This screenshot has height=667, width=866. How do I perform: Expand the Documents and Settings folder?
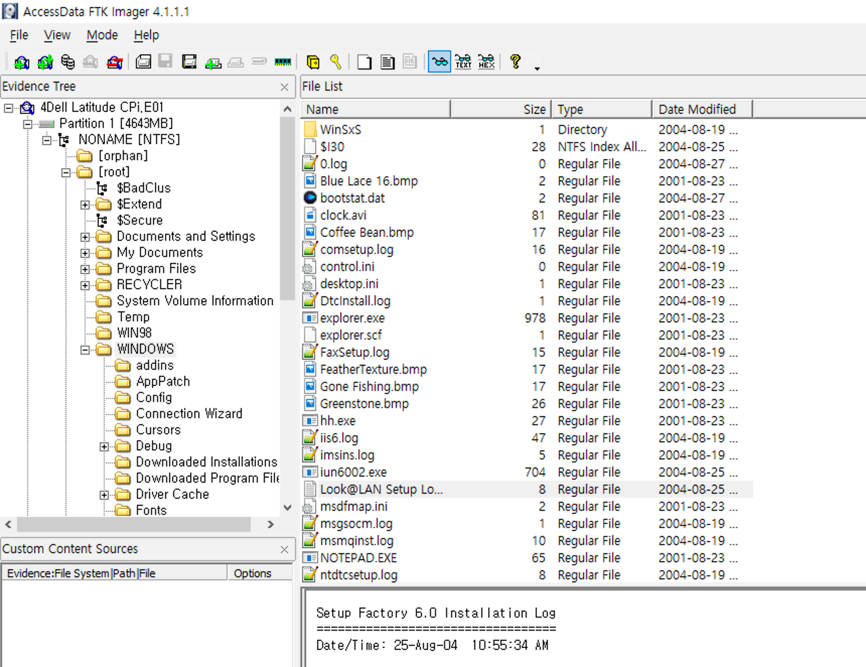click(x=85, y=237)
